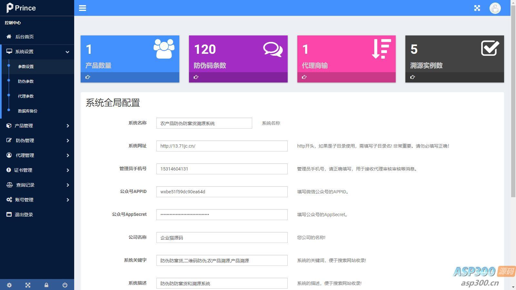The image size is (516, 290).
Task: Expand the 代理管理 sidebar menu
Action: click(x=37, y=155)
